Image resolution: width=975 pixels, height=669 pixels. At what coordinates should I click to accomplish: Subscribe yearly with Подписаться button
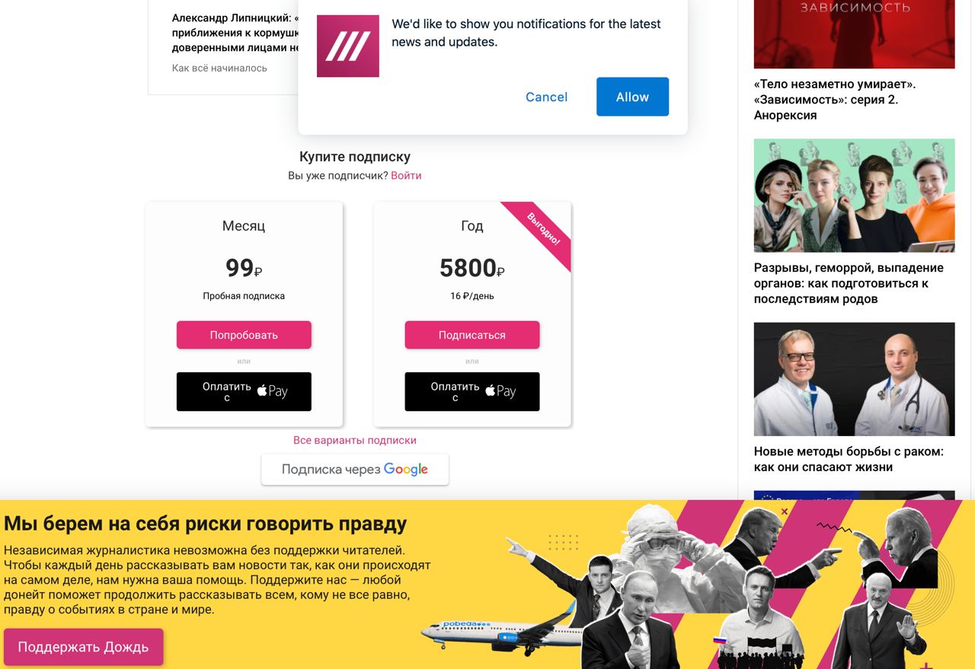click(x=472, y=335)
